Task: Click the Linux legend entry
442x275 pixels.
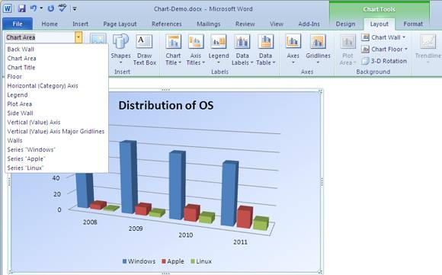Action: click(x=201, y=261)
